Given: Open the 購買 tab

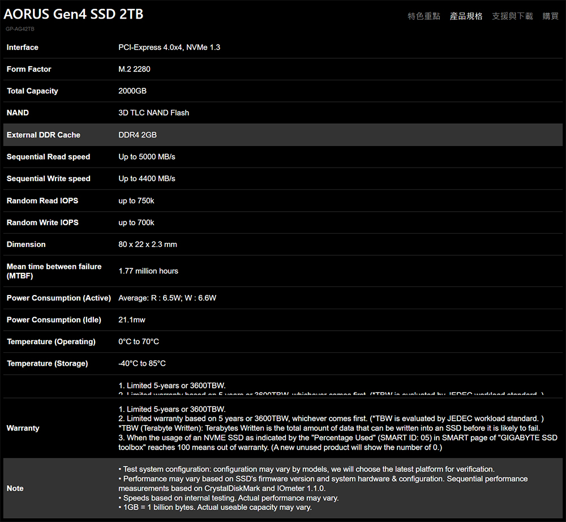Looking at the screenshot, I should tap(551, 16).
